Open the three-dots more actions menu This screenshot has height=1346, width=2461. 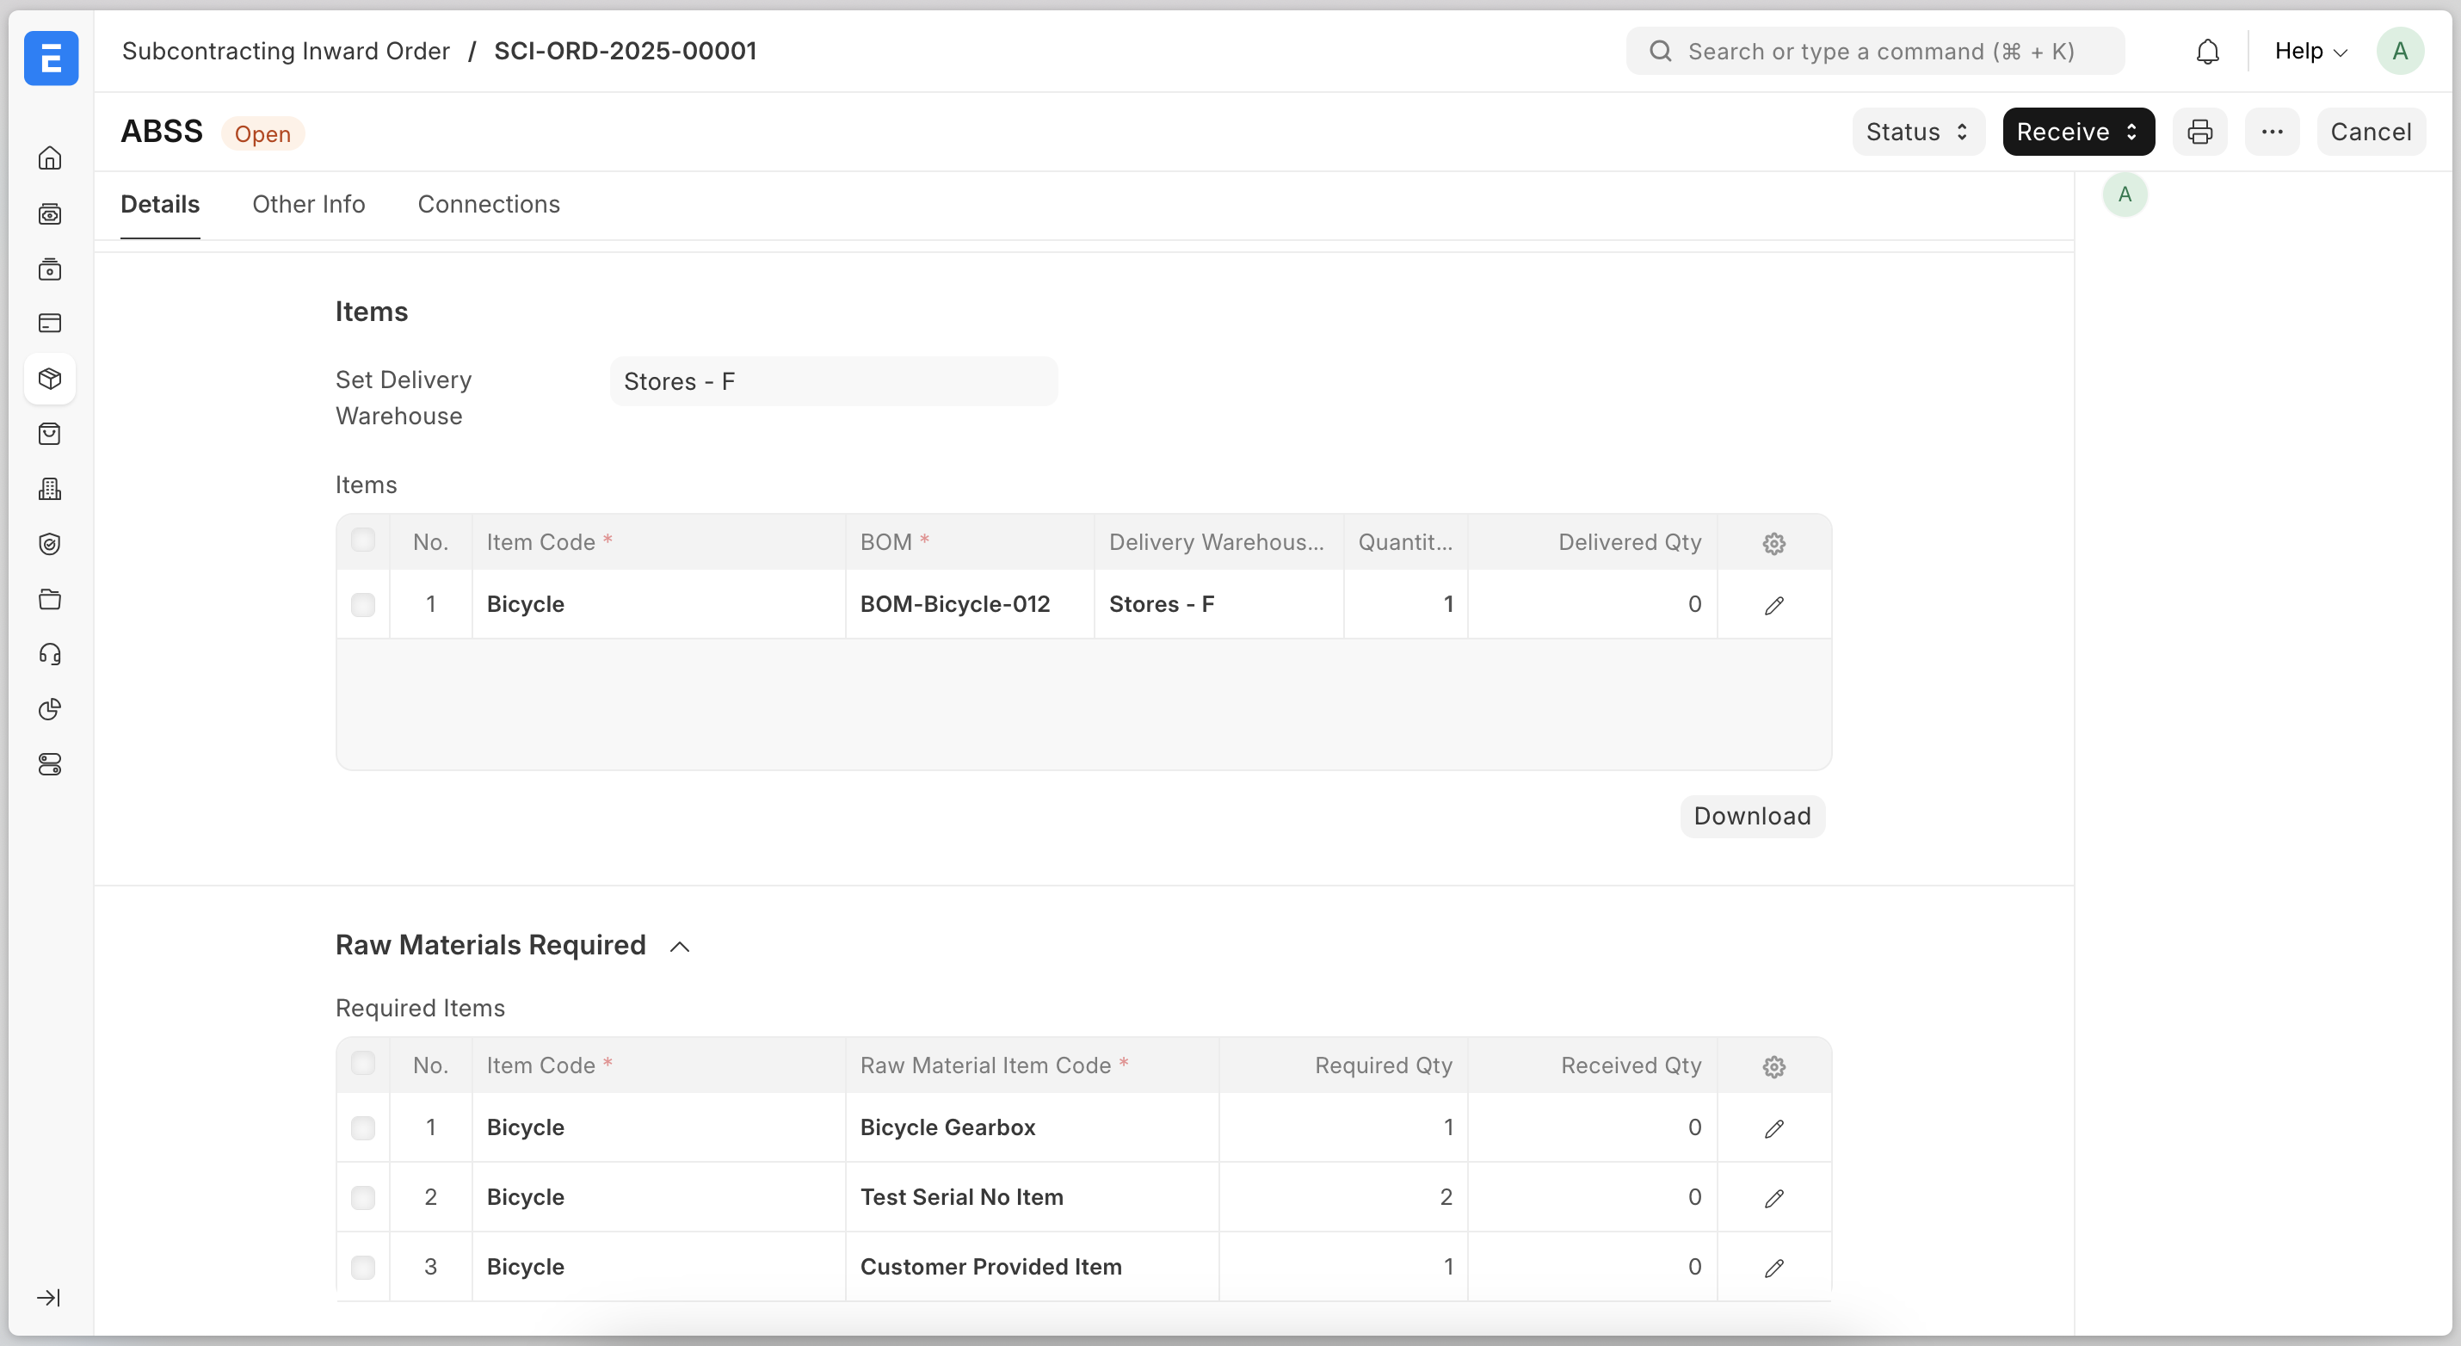pos(2272,132)
